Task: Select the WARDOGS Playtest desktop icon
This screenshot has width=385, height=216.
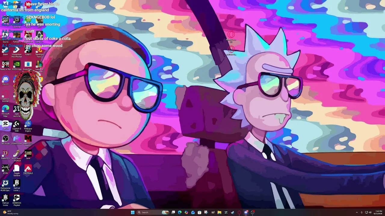Action: pyautogui.click(x=17, y=200)
